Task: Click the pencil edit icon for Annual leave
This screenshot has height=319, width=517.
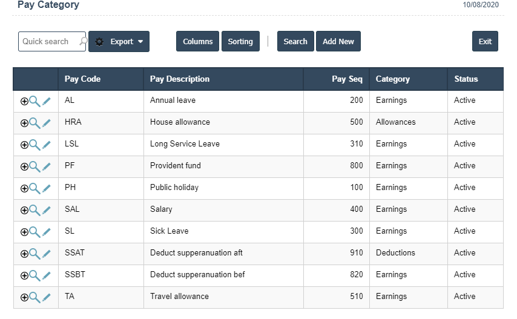Action: (x=47, y=101)
